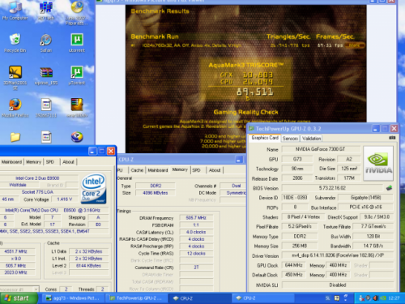Select the Graphics Card tab in GPU-Z
Screen dimensions: 405x304
pyautogui.click(x=265, y=138)
